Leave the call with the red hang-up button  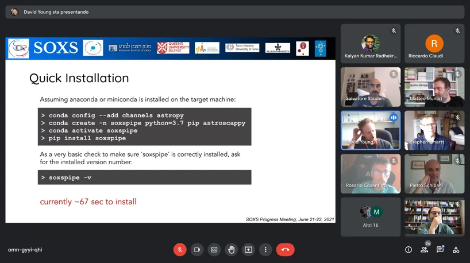(x=285, y=250)
